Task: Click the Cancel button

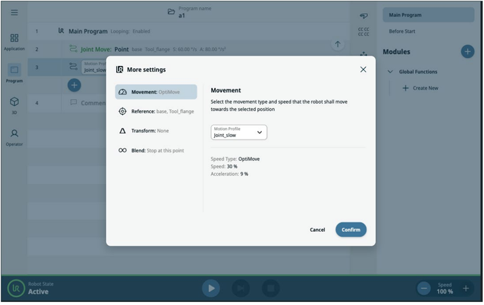Action: [318, 230]
